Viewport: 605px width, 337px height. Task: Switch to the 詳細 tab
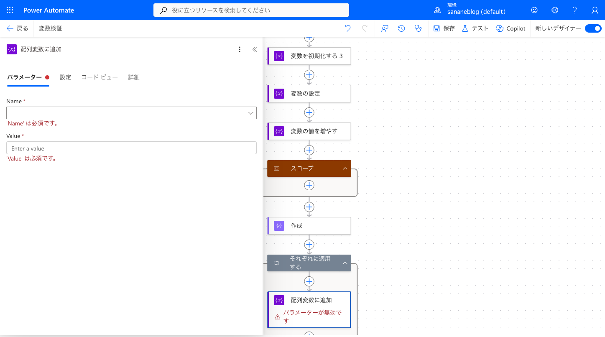point(134,77)
